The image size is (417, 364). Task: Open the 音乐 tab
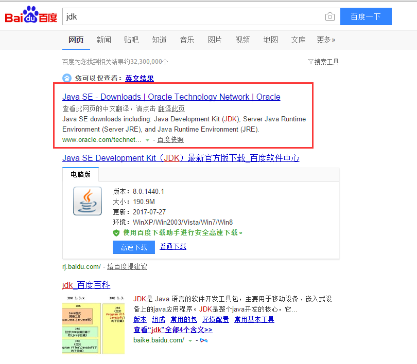coord(187,40)
